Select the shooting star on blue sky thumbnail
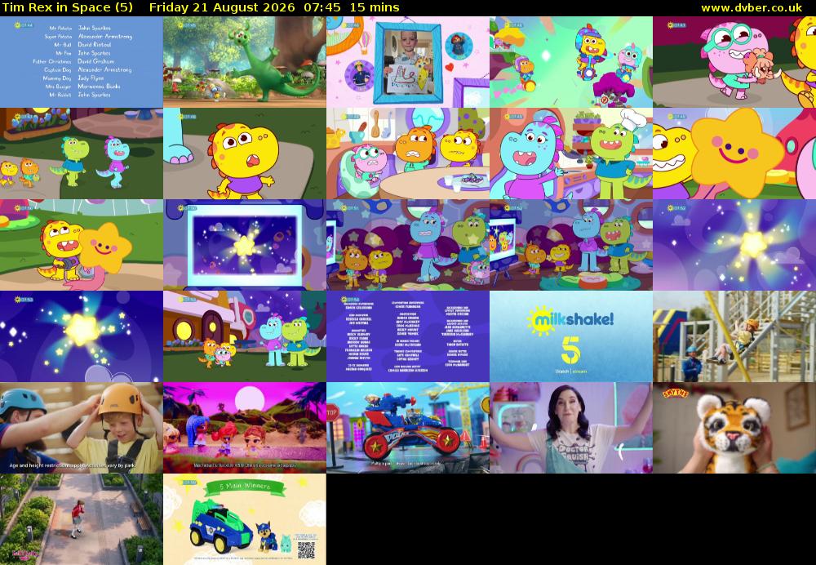Screen dimensions: 816x565 point(81,336)
